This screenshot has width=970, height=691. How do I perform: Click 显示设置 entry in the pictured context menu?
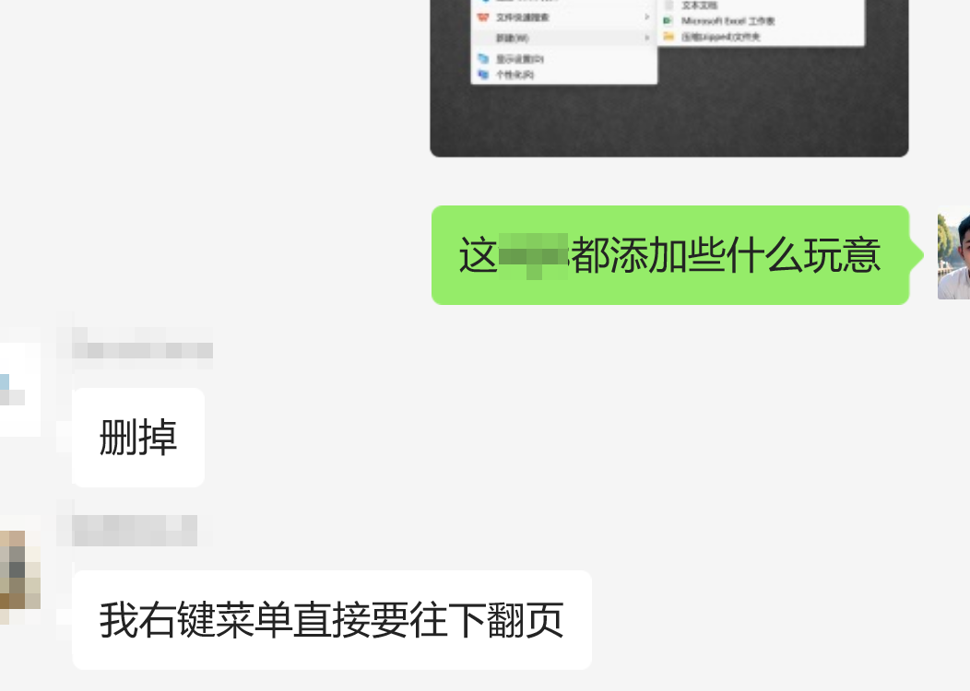(520, 59)
